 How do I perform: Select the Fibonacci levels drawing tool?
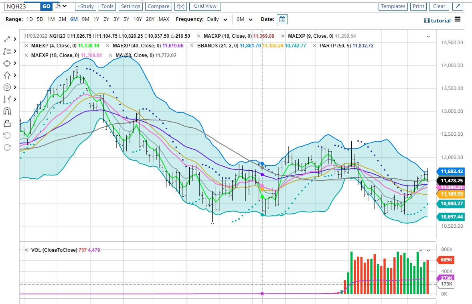(x=7, y=51)
